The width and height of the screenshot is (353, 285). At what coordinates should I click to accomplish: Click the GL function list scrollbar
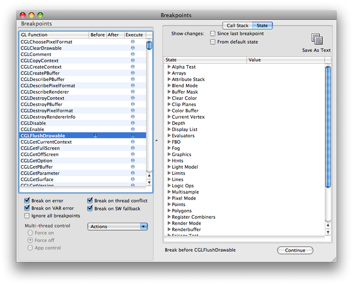(149, 113)
